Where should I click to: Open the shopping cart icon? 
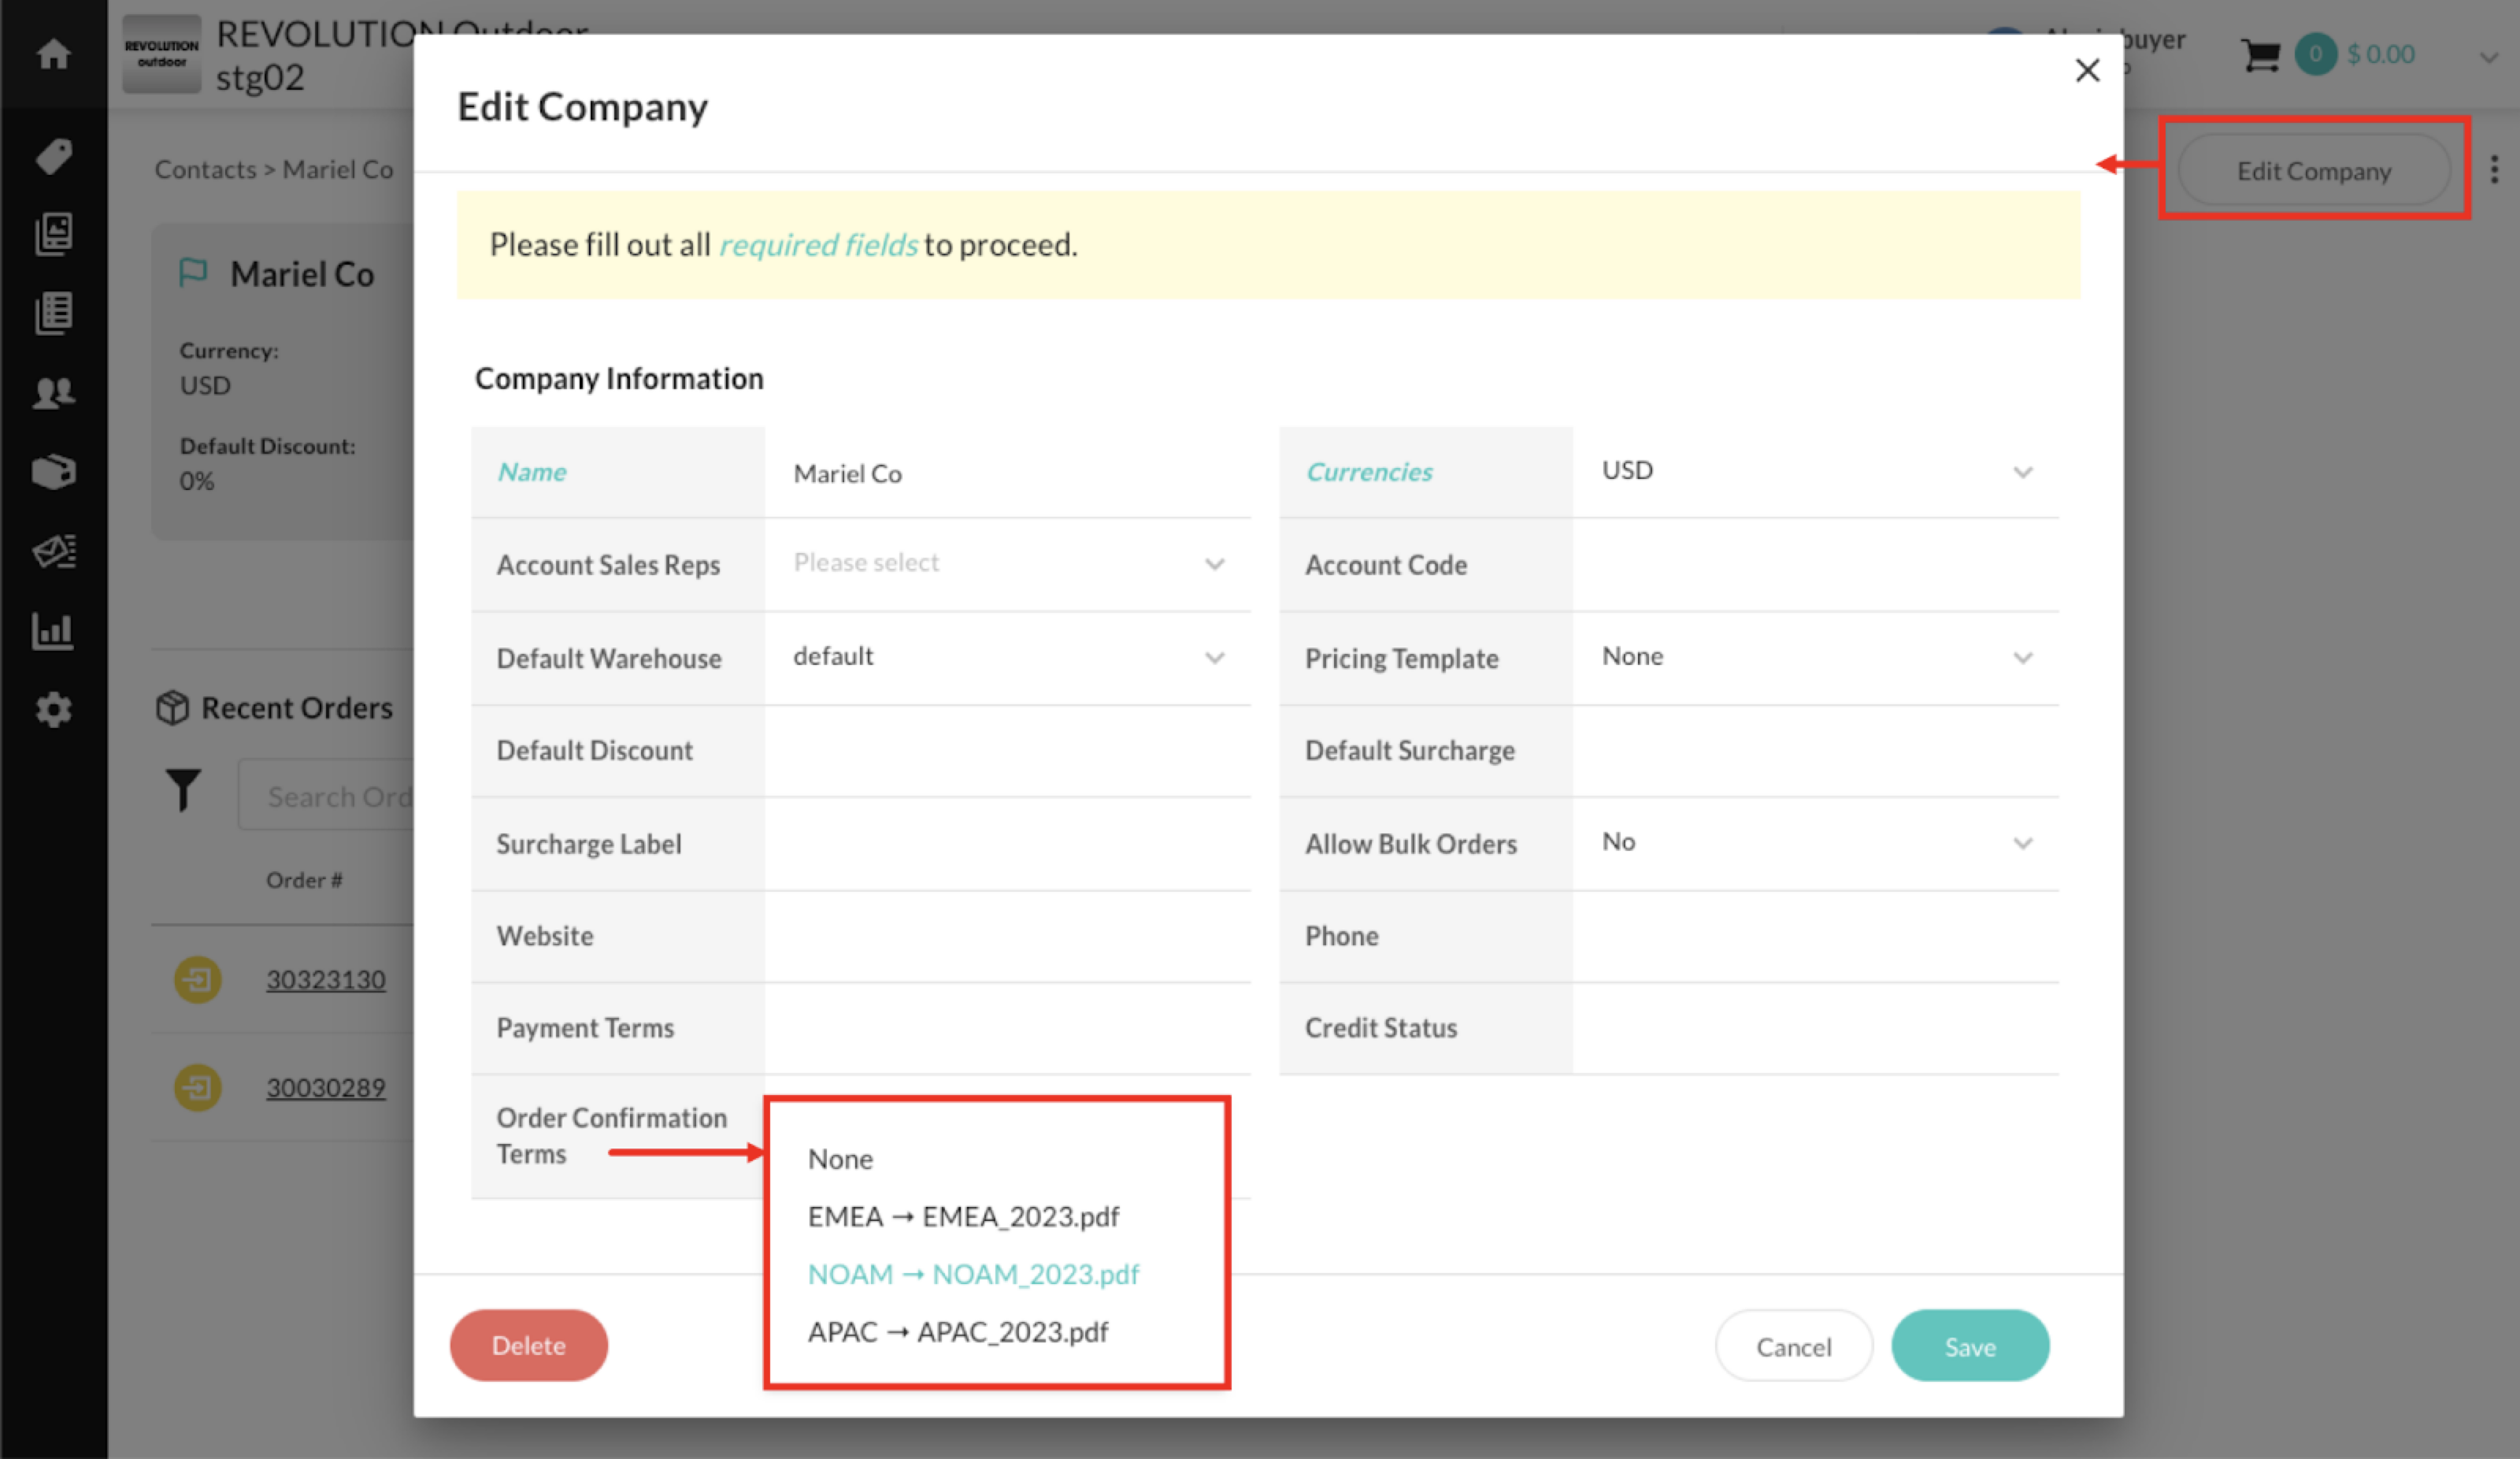pyautogui.click(x=2260, y=55)
